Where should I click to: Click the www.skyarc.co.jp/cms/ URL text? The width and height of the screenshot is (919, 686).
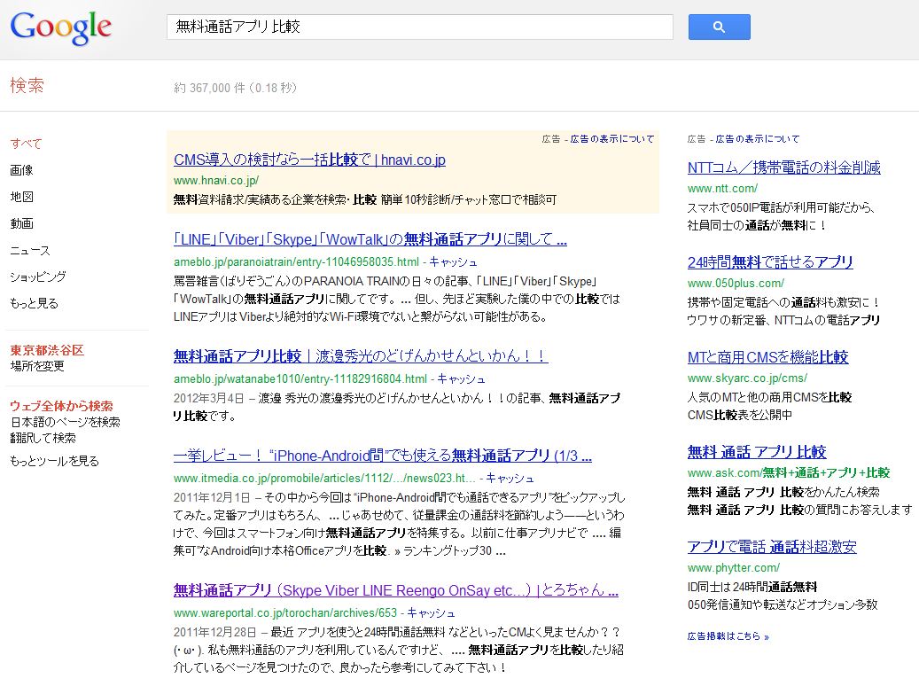(747, 378)
